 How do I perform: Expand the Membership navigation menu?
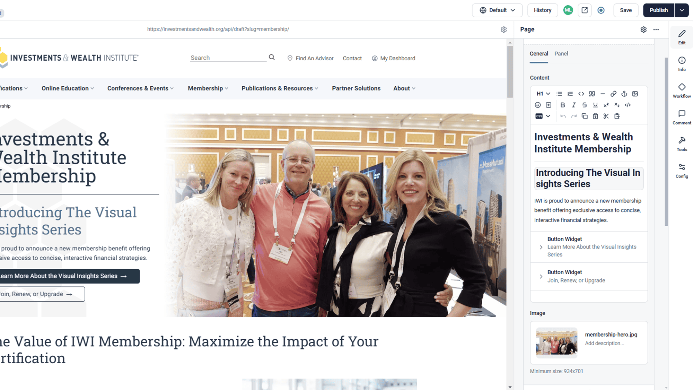[208, 88]
